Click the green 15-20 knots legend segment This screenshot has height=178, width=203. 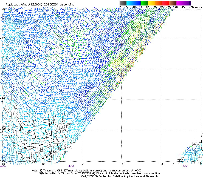144,3
